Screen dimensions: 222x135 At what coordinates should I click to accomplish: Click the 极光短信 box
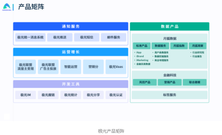(87, 37)
